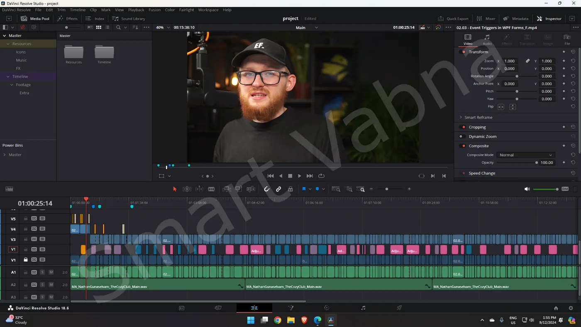Viewport: 581px width, 327px height.
Task: Activate the Trim Edit Mode tool
Action: [187, 189]
